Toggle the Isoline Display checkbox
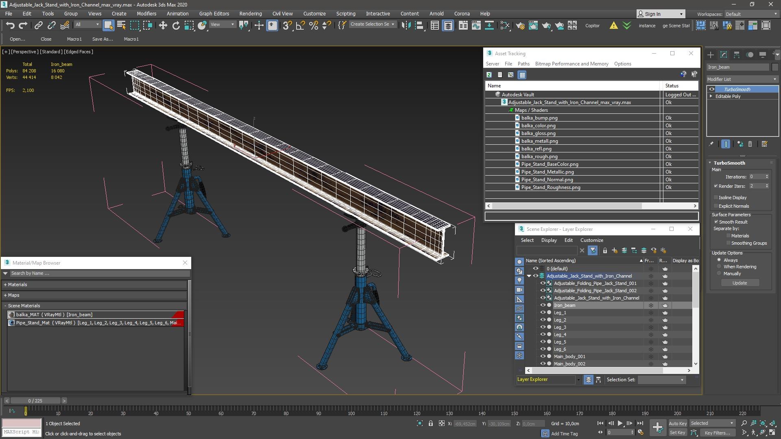The image size is (781, 439). tap(716, 198)
